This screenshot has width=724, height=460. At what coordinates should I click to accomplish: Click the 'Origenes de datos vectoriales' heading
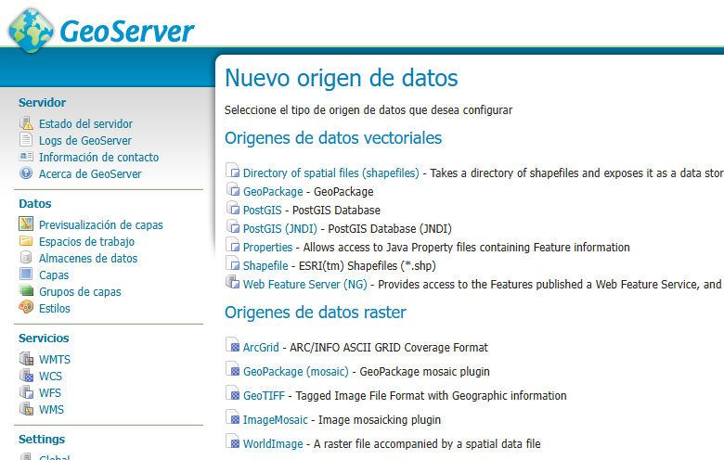point(333,138)
